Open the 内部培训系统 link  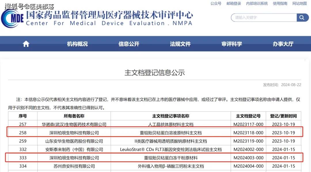pos(257,3)
